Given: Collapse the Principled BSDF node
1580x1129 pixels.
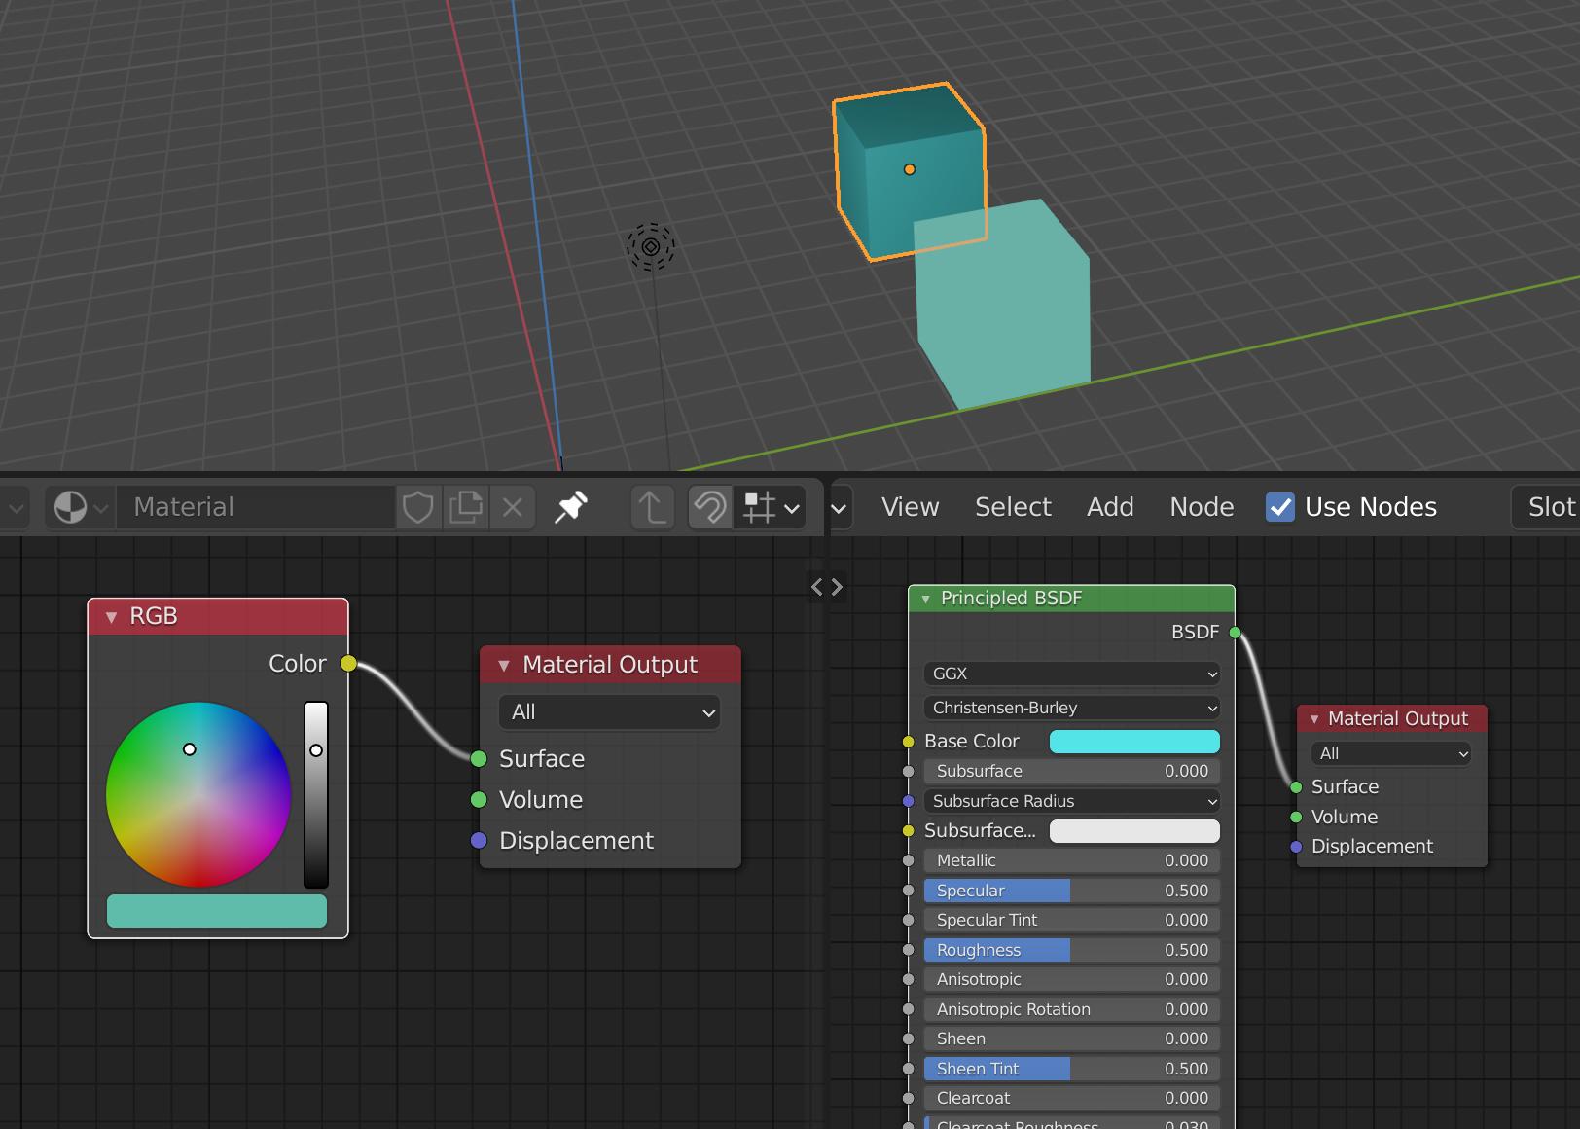Looking at the screenshot, I should coord(927,599).
